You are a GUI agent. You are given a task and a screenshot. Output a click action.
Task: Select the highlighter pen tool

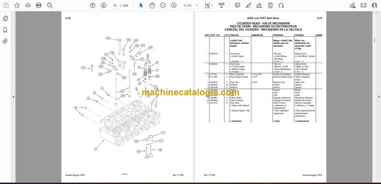tap(248, 5)
